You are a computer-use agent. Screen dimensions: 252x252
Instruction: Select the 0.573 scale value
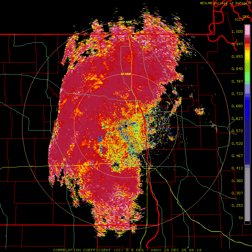tap(237, 131)
